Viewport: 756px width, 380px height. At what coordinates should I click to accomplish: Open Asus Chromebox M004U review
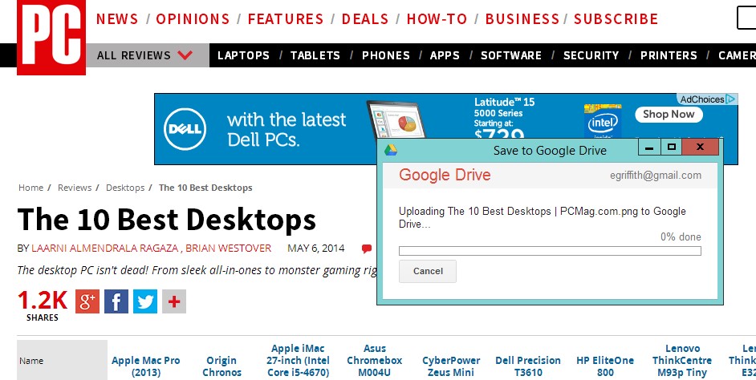pyautogui.click(x=375, y=361)
